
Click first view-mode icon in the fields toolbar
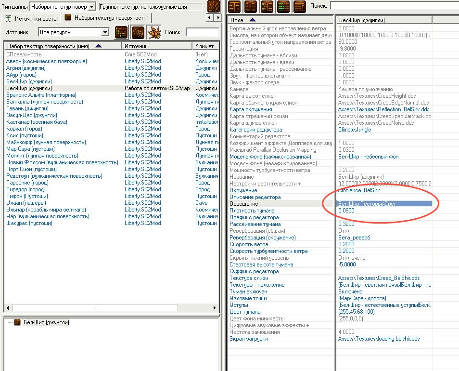[x=234, y=6]
